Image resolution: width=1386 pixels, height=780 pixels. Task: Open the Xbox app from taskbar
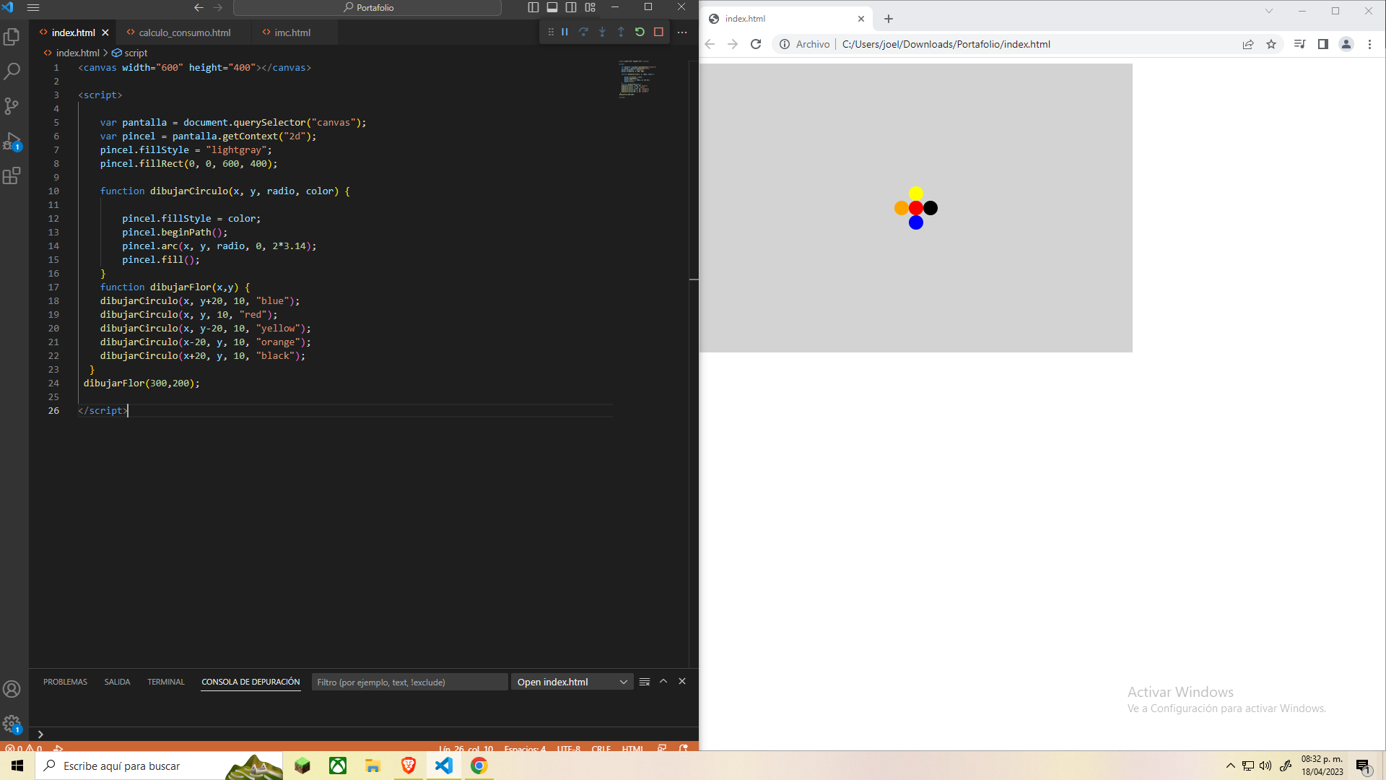[338, 766]
